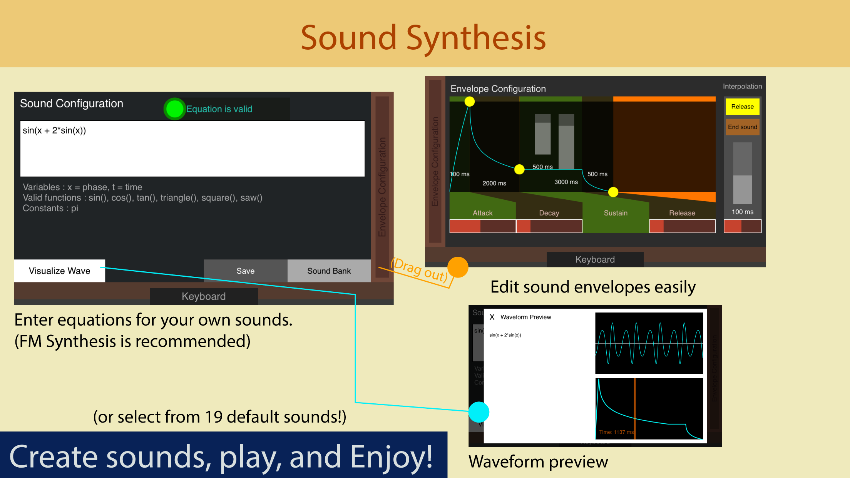Click the yellow attack peak point on envelope
Screen dimensions: 850x478
point(470,102)
